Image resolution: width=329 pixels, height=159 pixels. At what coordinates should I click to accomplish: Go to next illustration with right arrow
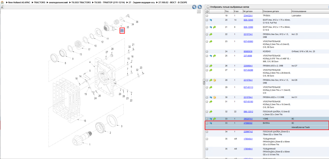point(200,7)
